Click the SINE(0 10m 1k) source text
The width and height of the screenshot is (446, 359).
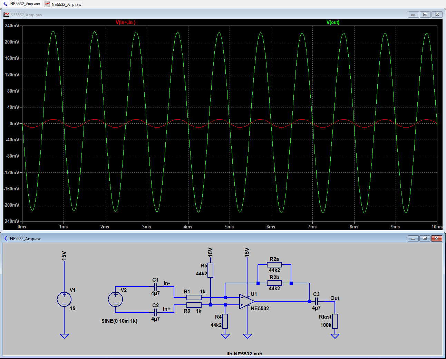(x=119, y=321)
